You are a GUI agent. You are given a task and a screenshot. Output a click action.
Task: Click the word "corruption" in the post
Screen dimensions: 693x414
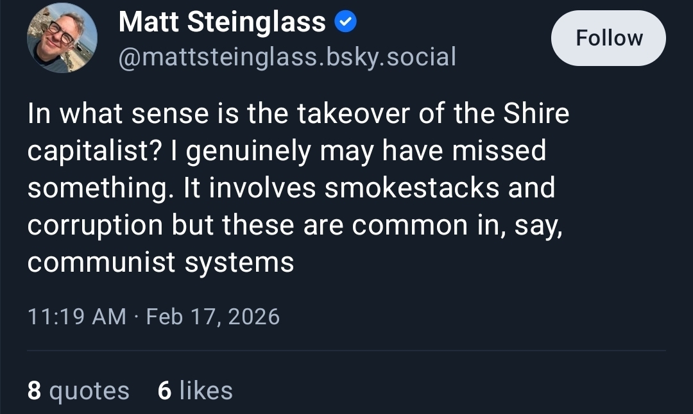pos(95,226)
